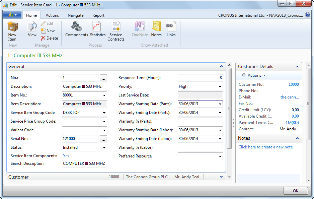Open Service Contracts
This screenshot has height=199, width=314.
tap(116, 31)
